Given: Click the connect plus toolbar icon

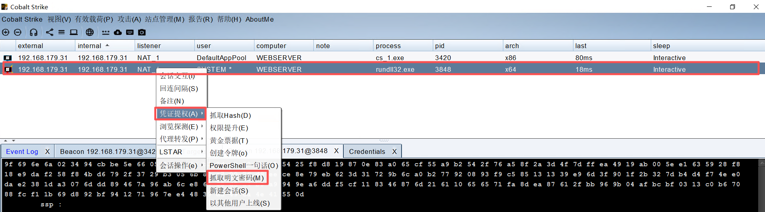Looking at the screenshot, I should point(6,32).
